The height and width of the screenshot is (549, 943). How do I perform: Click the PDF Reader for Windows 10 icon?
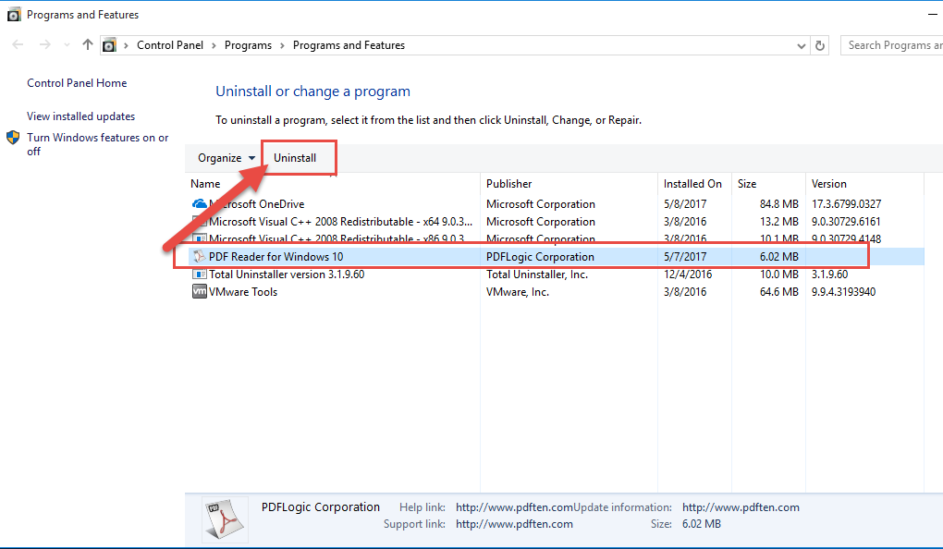coord(199,257)
